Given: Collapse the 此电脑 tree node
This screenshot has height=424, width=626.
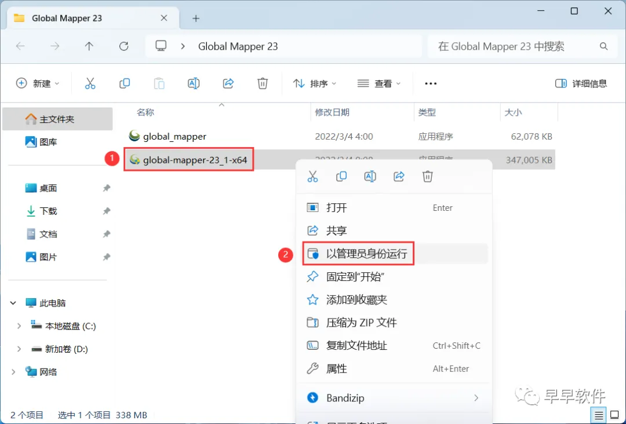Looking at the screenshot, I should [13, 303].
